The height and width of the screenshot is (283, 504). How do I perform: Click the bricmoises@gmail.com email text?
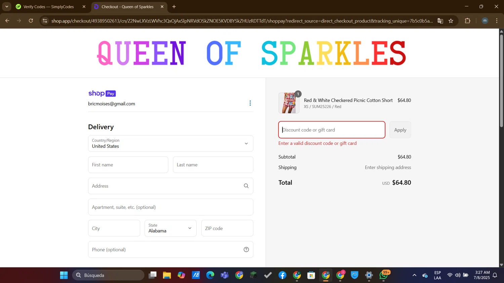(x=112, y=104)
